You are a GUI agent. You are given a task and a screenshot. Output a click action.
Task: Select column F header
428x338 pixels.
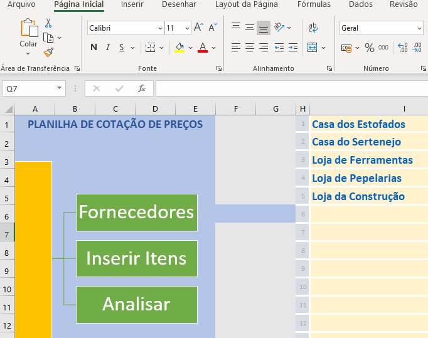click(235, 109)
